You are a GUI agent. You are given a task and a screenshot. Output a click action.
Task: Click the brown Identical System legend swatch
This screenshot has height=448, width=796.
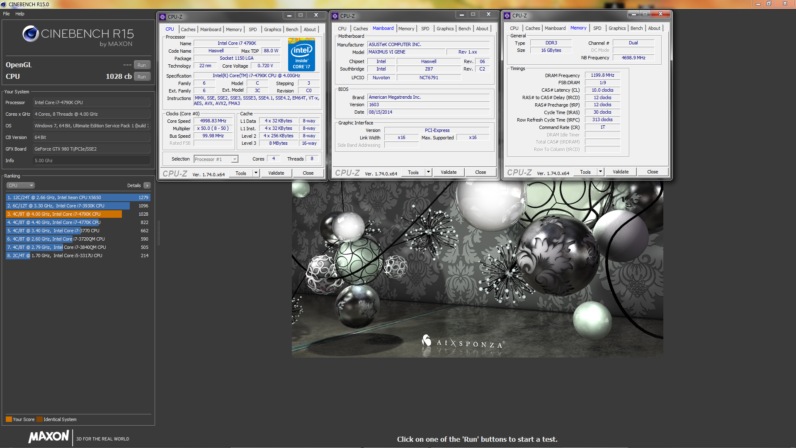tap(39, 419)
